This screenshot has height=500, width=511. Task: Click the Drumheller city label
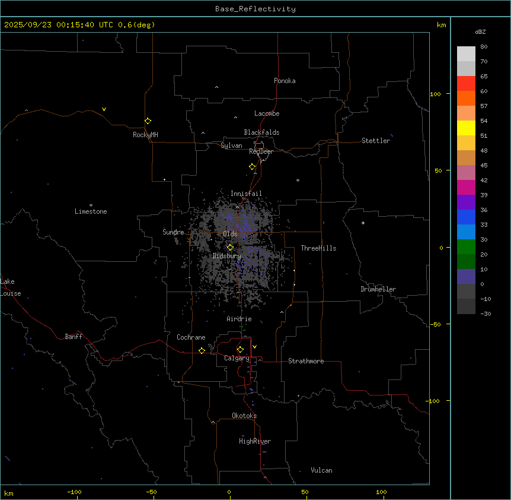coord(378,289)
